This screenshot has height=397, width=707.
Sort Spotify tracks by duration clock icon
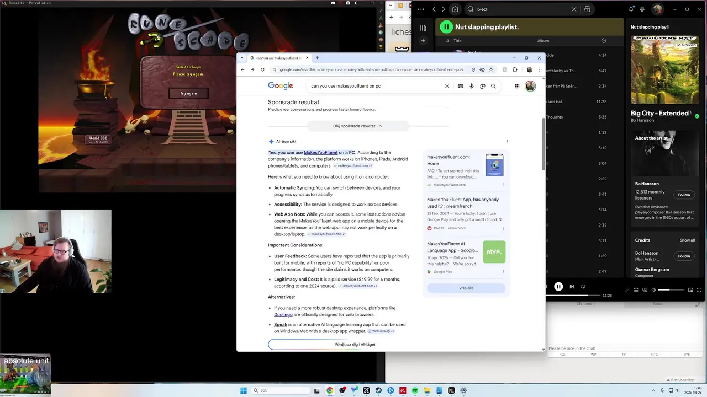(603, 41)
